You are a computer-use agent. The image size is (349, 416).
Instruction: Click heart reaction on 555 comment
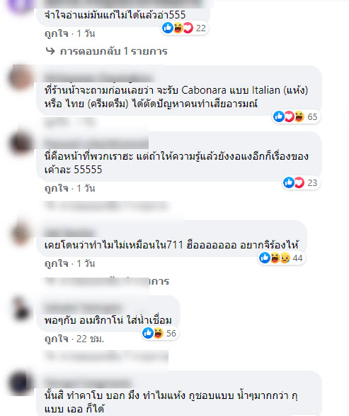pyautogui.click(x=188, y=28)
